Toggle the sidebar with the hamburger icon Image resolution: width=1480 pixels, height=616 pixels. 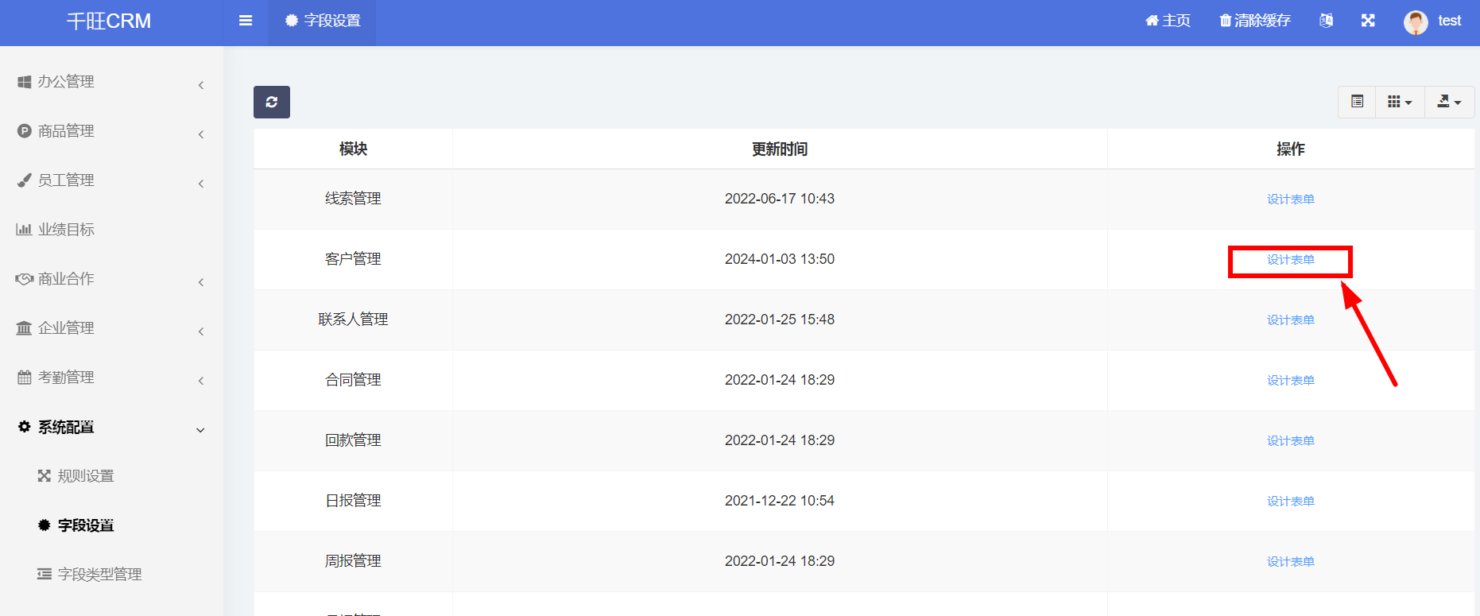(x=246, y=21)
